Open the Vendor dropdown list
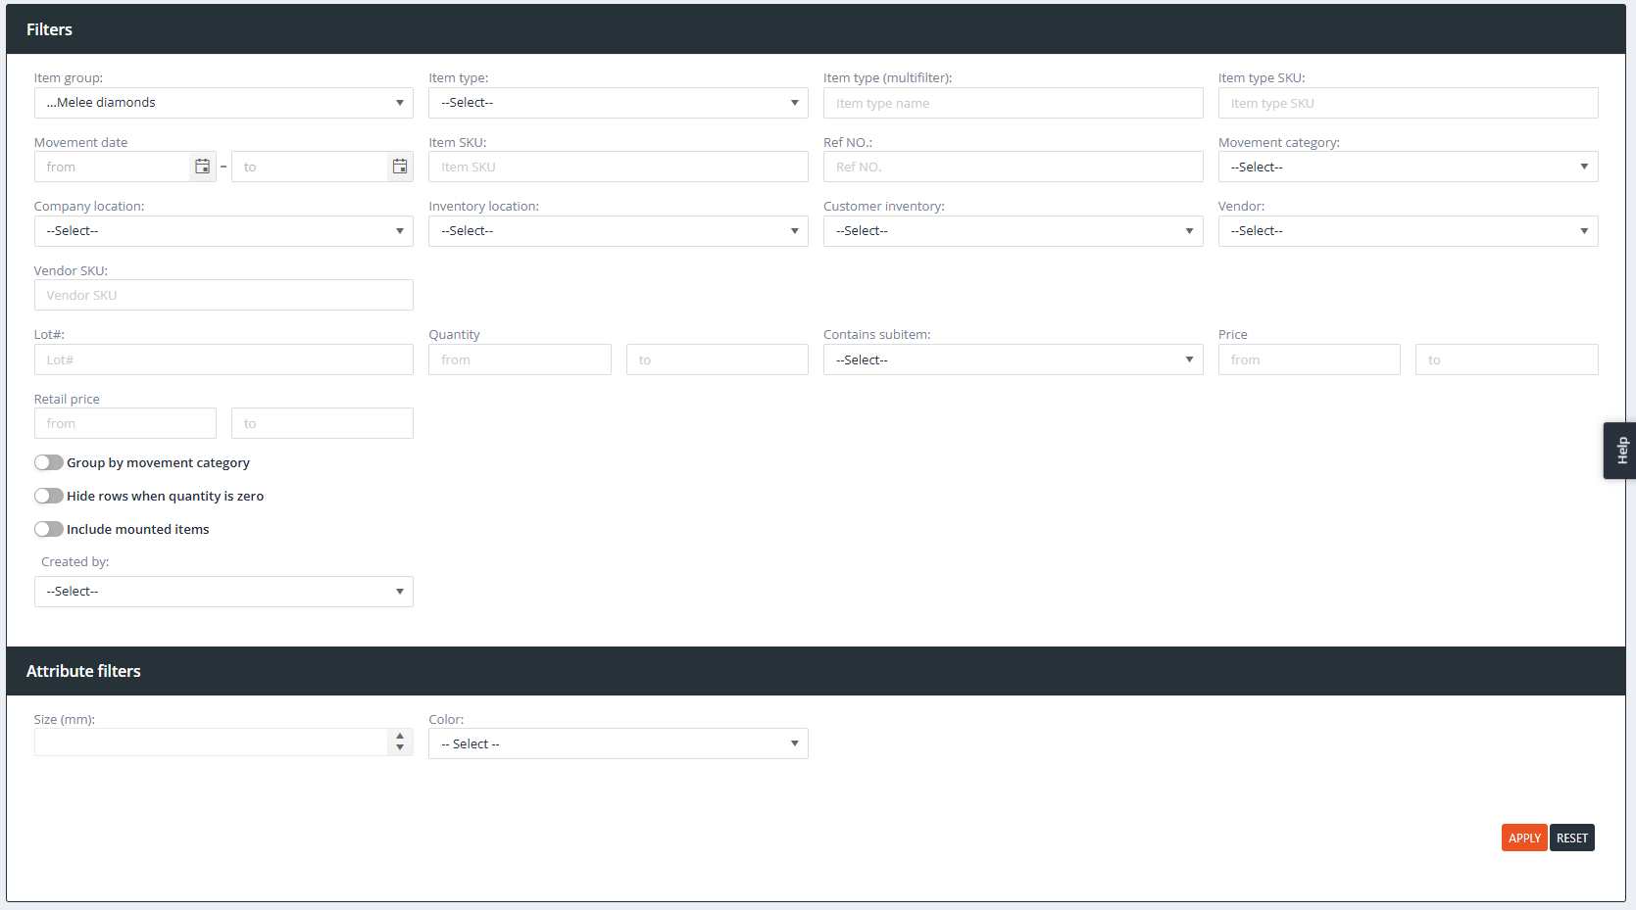 [x=1408, y=231]
